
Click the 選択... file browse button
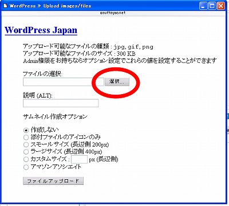[117, 82]
